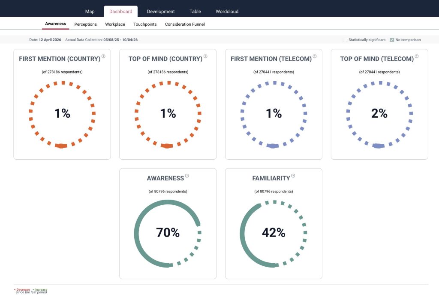
Task: Open info icon for Top of Mind (Telecom)
Action: click(417, 56)
